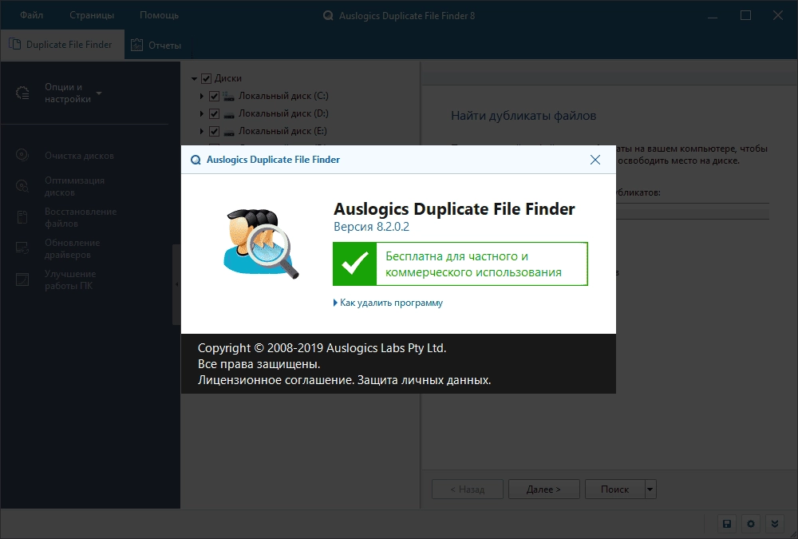
Task: Click the Как удалить программу link
Action: [391, 303]
